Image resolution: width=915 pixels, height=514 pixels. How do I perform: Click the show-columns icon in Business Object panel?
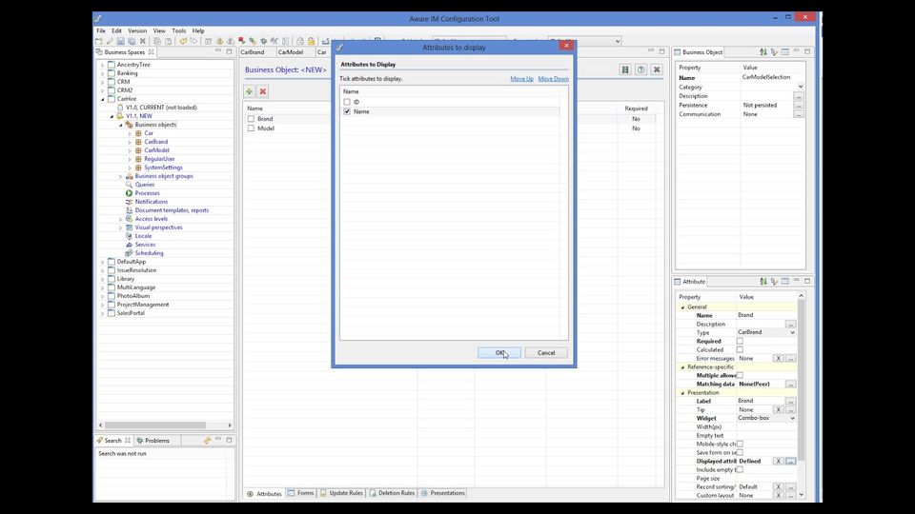[784, 51]
